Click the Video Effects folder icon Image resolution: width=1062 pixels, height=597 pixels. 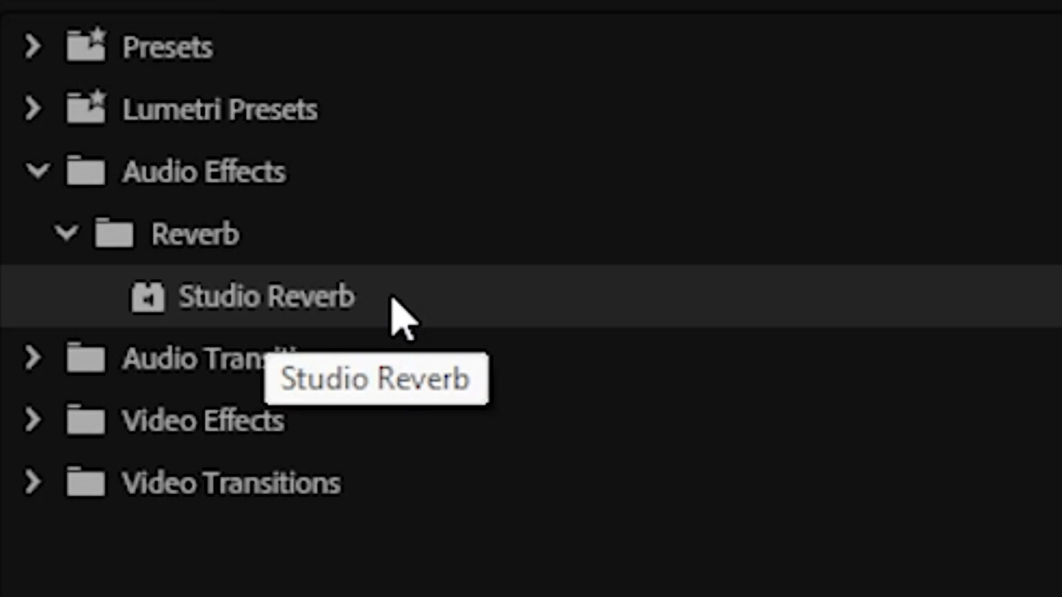[85, 419]
